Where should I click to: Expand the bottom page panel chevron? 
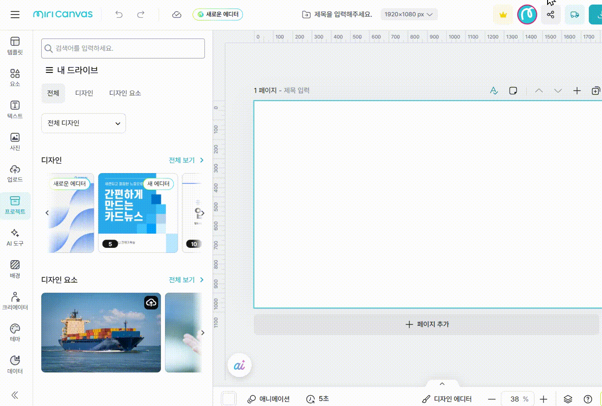(442, 384)
